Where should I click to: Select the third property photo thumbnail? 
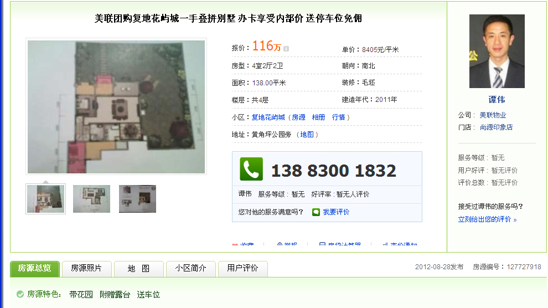click(137, 199)
